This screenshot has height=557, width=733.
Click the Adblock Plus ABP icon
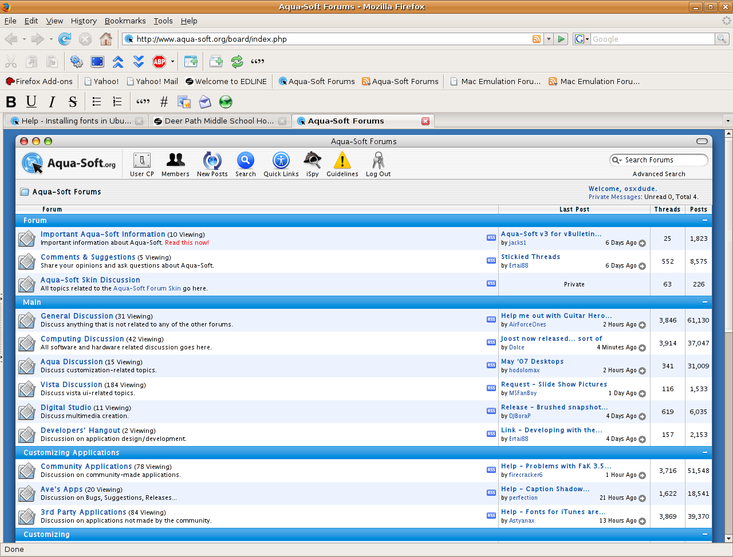click(x=159, y=61)
